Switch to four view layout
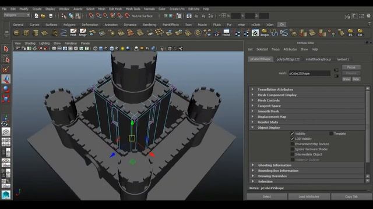The image size is (373, 209). pos(6,142)
